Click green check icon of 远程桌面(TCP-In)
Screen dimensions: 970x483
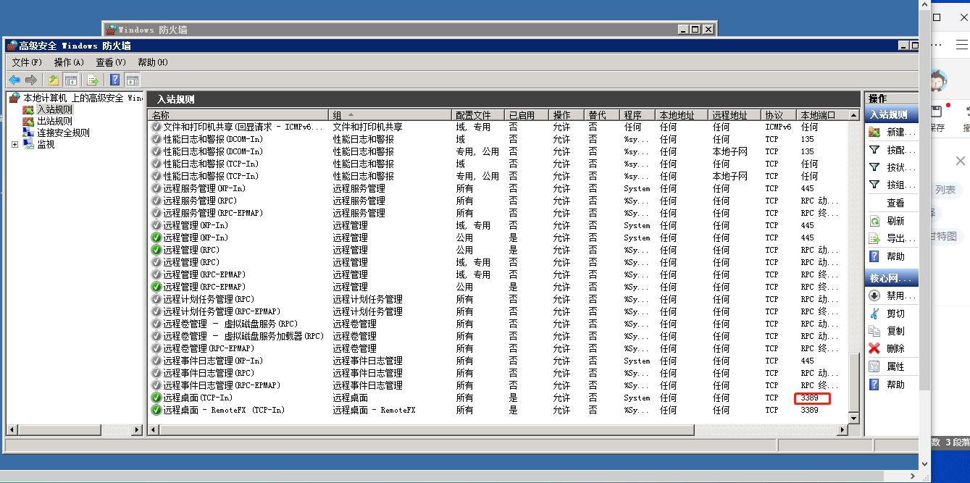156,398
